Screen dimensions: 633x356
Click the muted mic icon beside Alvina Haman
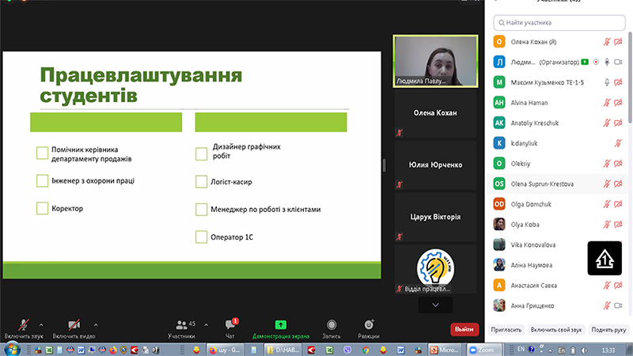click(607, 103)
